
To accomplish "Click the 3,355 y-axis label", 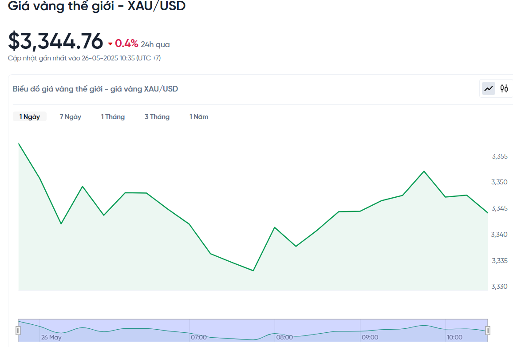I will coord(500,156).
